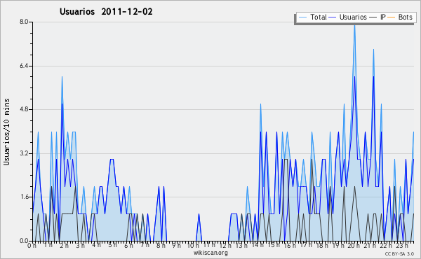Screen dimensions: 421x259
Task: Click the Total peak of 7 after 21 h
Action: 373,50
